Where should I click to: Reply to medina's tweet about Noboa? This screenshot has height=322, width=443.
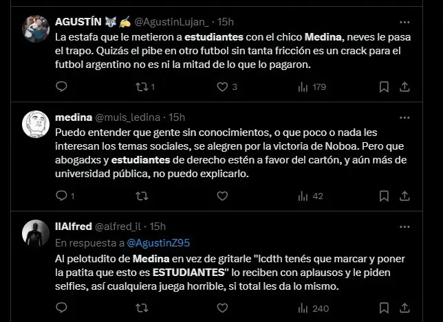click(x=61, y=196)
